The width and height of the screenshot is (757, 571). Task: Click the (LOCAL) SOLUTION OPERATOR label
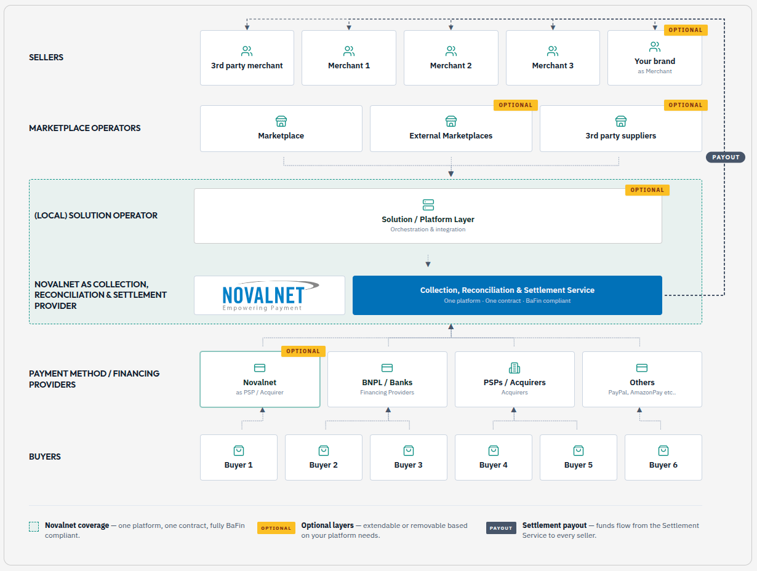coord(96,215)
